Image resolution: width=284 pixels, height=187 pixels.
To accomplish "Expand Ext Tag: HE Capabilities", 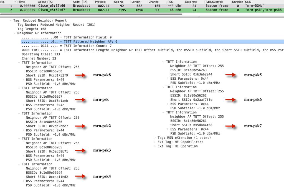I will pyautogui.click(x=155, y=142).
